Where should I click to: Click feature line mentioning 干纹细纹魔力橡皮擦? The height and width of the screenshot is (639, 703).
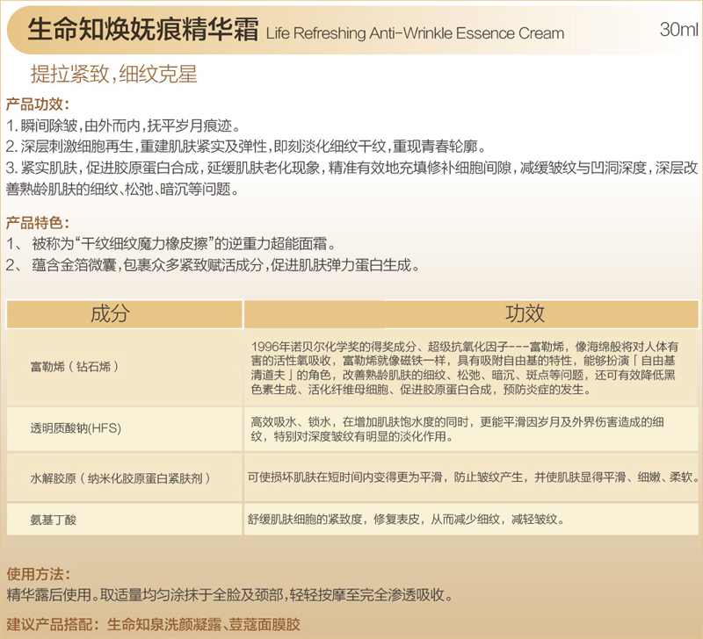(x=171, y=243)
